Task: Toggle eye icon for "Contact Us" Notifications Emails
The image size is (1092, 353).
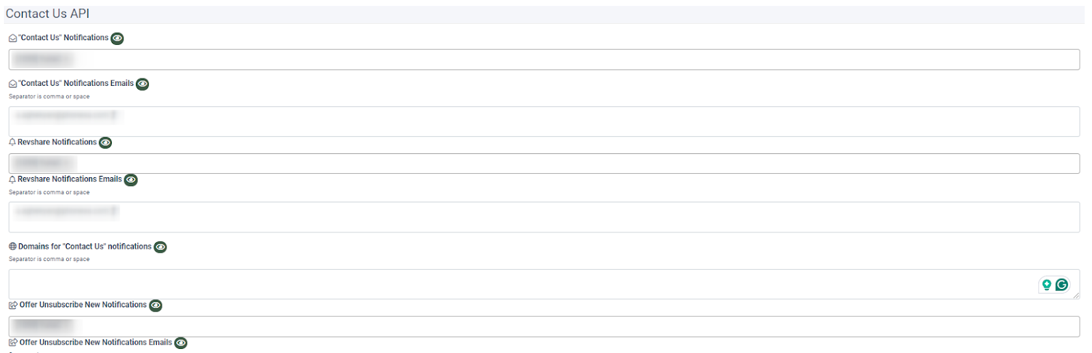Action: pyautogui.click(x=142, y=84)
